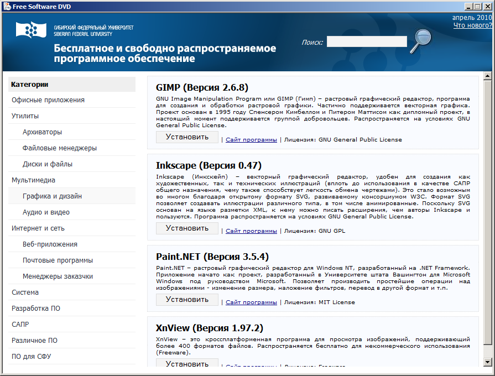Viewport: 495px width, 376px height.
Task: Select the ПО для СФУ category
Action: pyautogui.click(x=72, y=357)
